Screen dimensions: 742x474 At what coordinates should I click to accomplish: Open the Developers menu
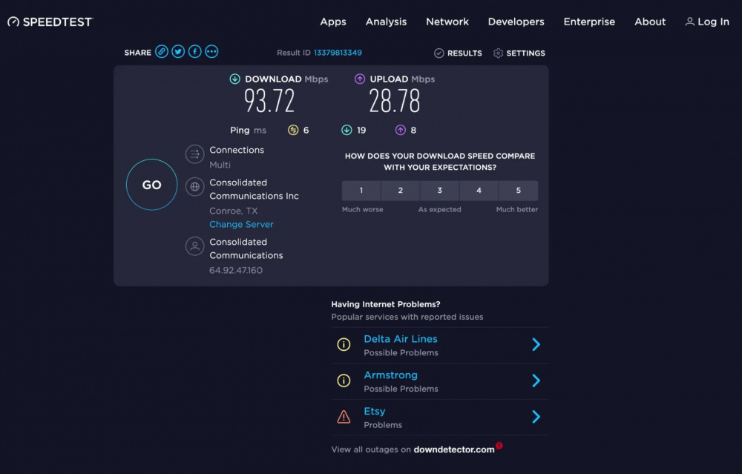pyautogui.click(x=516, y=22)
